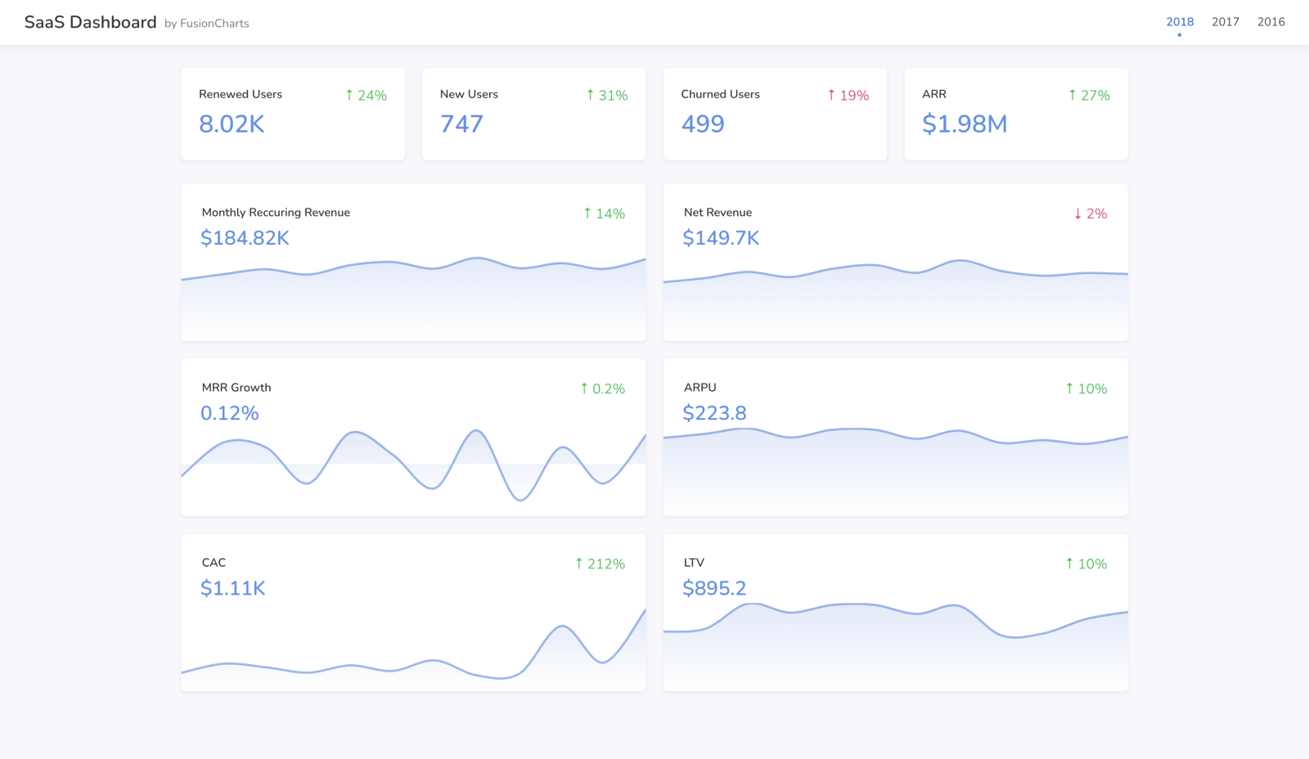Viewport: 1309px width, 759px height.
Task: Switch to the 2017 year tab
Action: tap(1226, 22)
